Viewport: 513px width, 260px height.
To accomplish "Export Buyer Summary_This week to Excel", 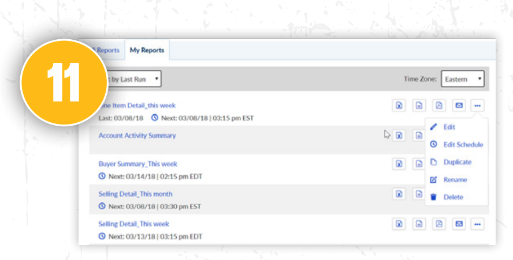I will pyautogui.click(x=399, y=164).
